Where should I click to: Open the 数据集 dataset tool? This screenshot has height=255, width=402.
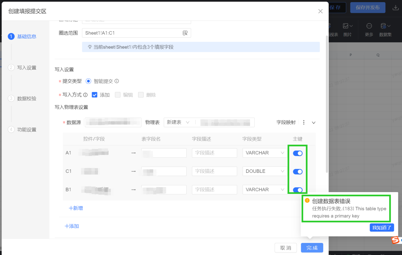pyautogui.click(x=385, y=30)
